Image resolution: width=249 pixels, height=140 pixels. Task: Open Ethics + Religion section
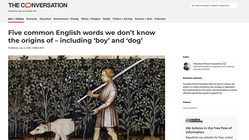pyautogui.click(x=91, y=19)
